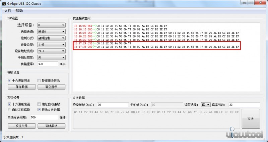Click the 发送文件 button
Viewport: 268px width, 142px height.
(x=22, y=126)
